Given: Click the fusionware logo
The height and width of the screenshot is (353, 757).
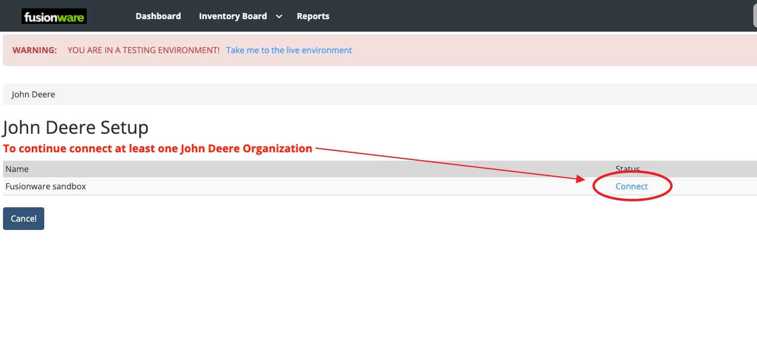Looking at the screenshot, I should click(x=54, y=17).
